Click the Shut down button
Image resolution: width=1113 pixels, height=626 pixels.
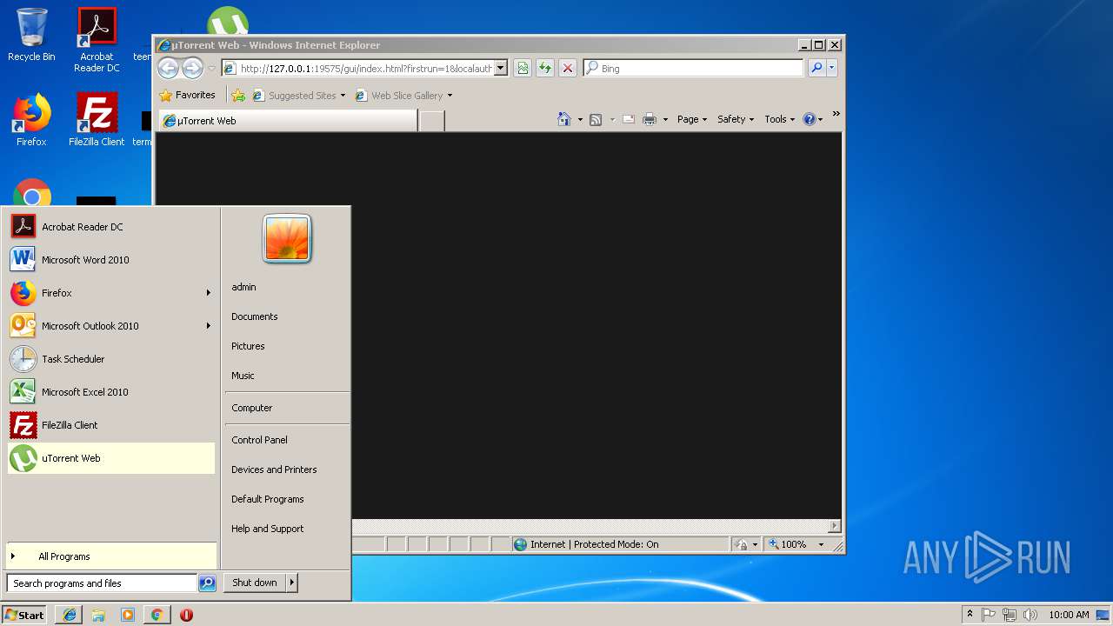click(x=255, y=583)
